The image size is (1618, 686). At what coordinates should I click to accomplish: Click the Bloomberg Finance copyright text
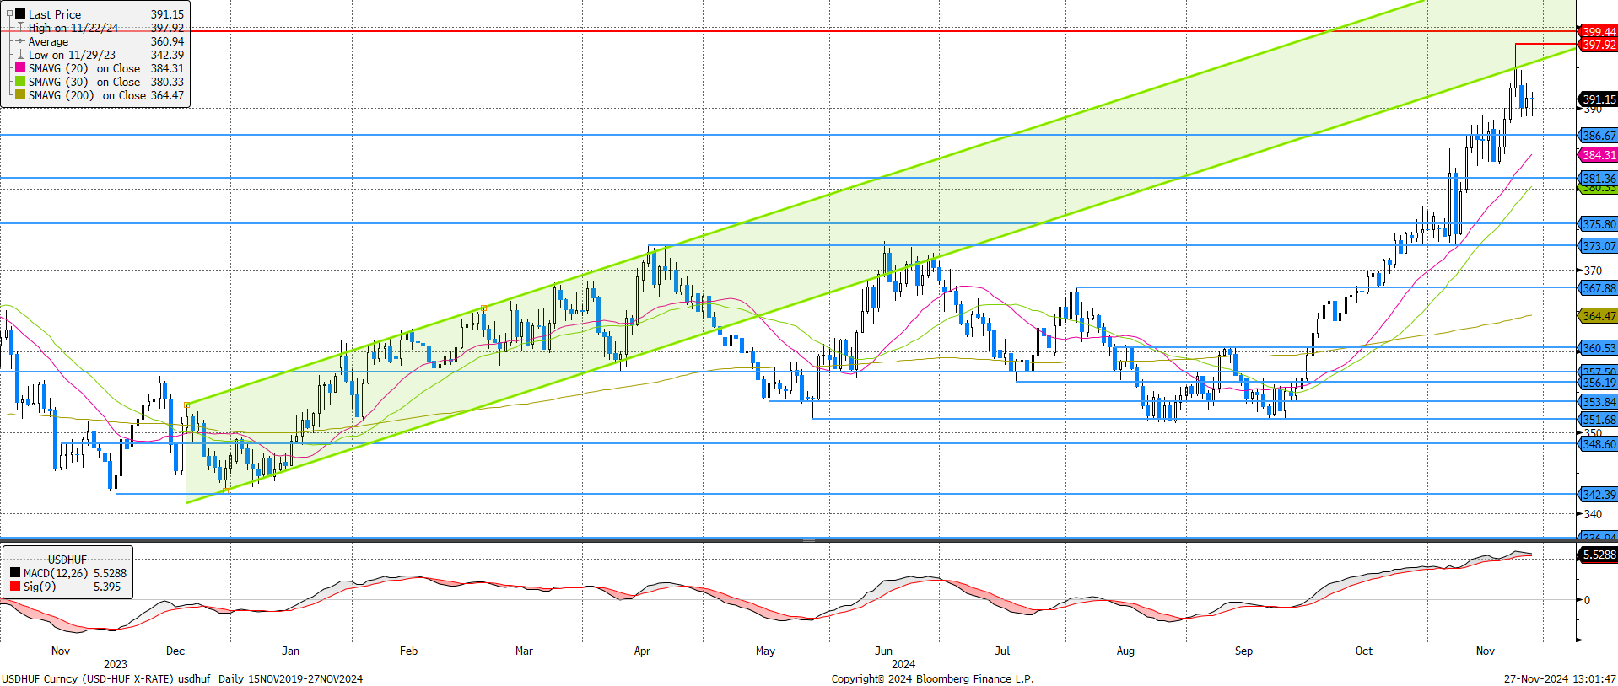pyautogui.click(x=932, y=678)
